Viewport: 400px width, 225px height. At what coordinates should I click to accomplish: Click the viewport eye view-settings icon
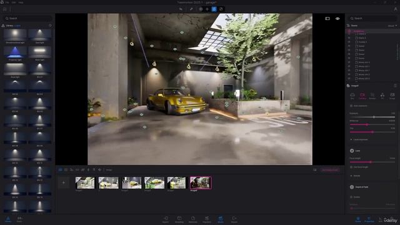[337, 18]
